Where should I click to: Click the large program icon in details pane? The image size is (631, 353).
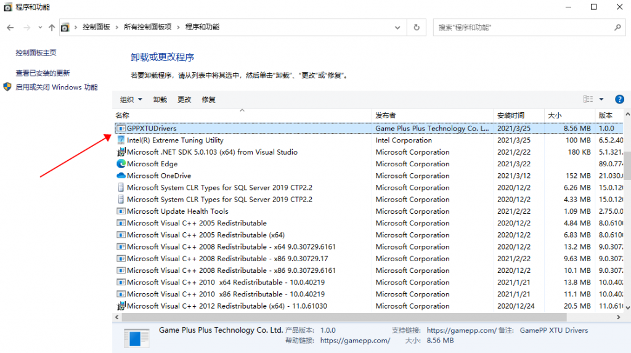(136, 338)
